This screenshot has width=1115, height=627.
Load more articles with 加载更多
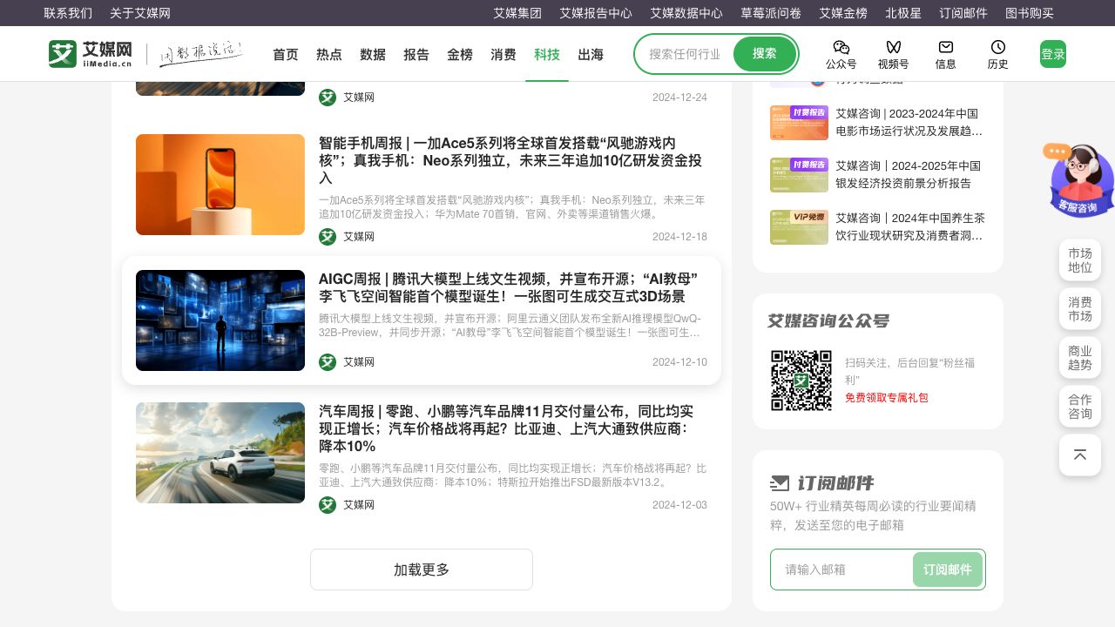(422, 570)
